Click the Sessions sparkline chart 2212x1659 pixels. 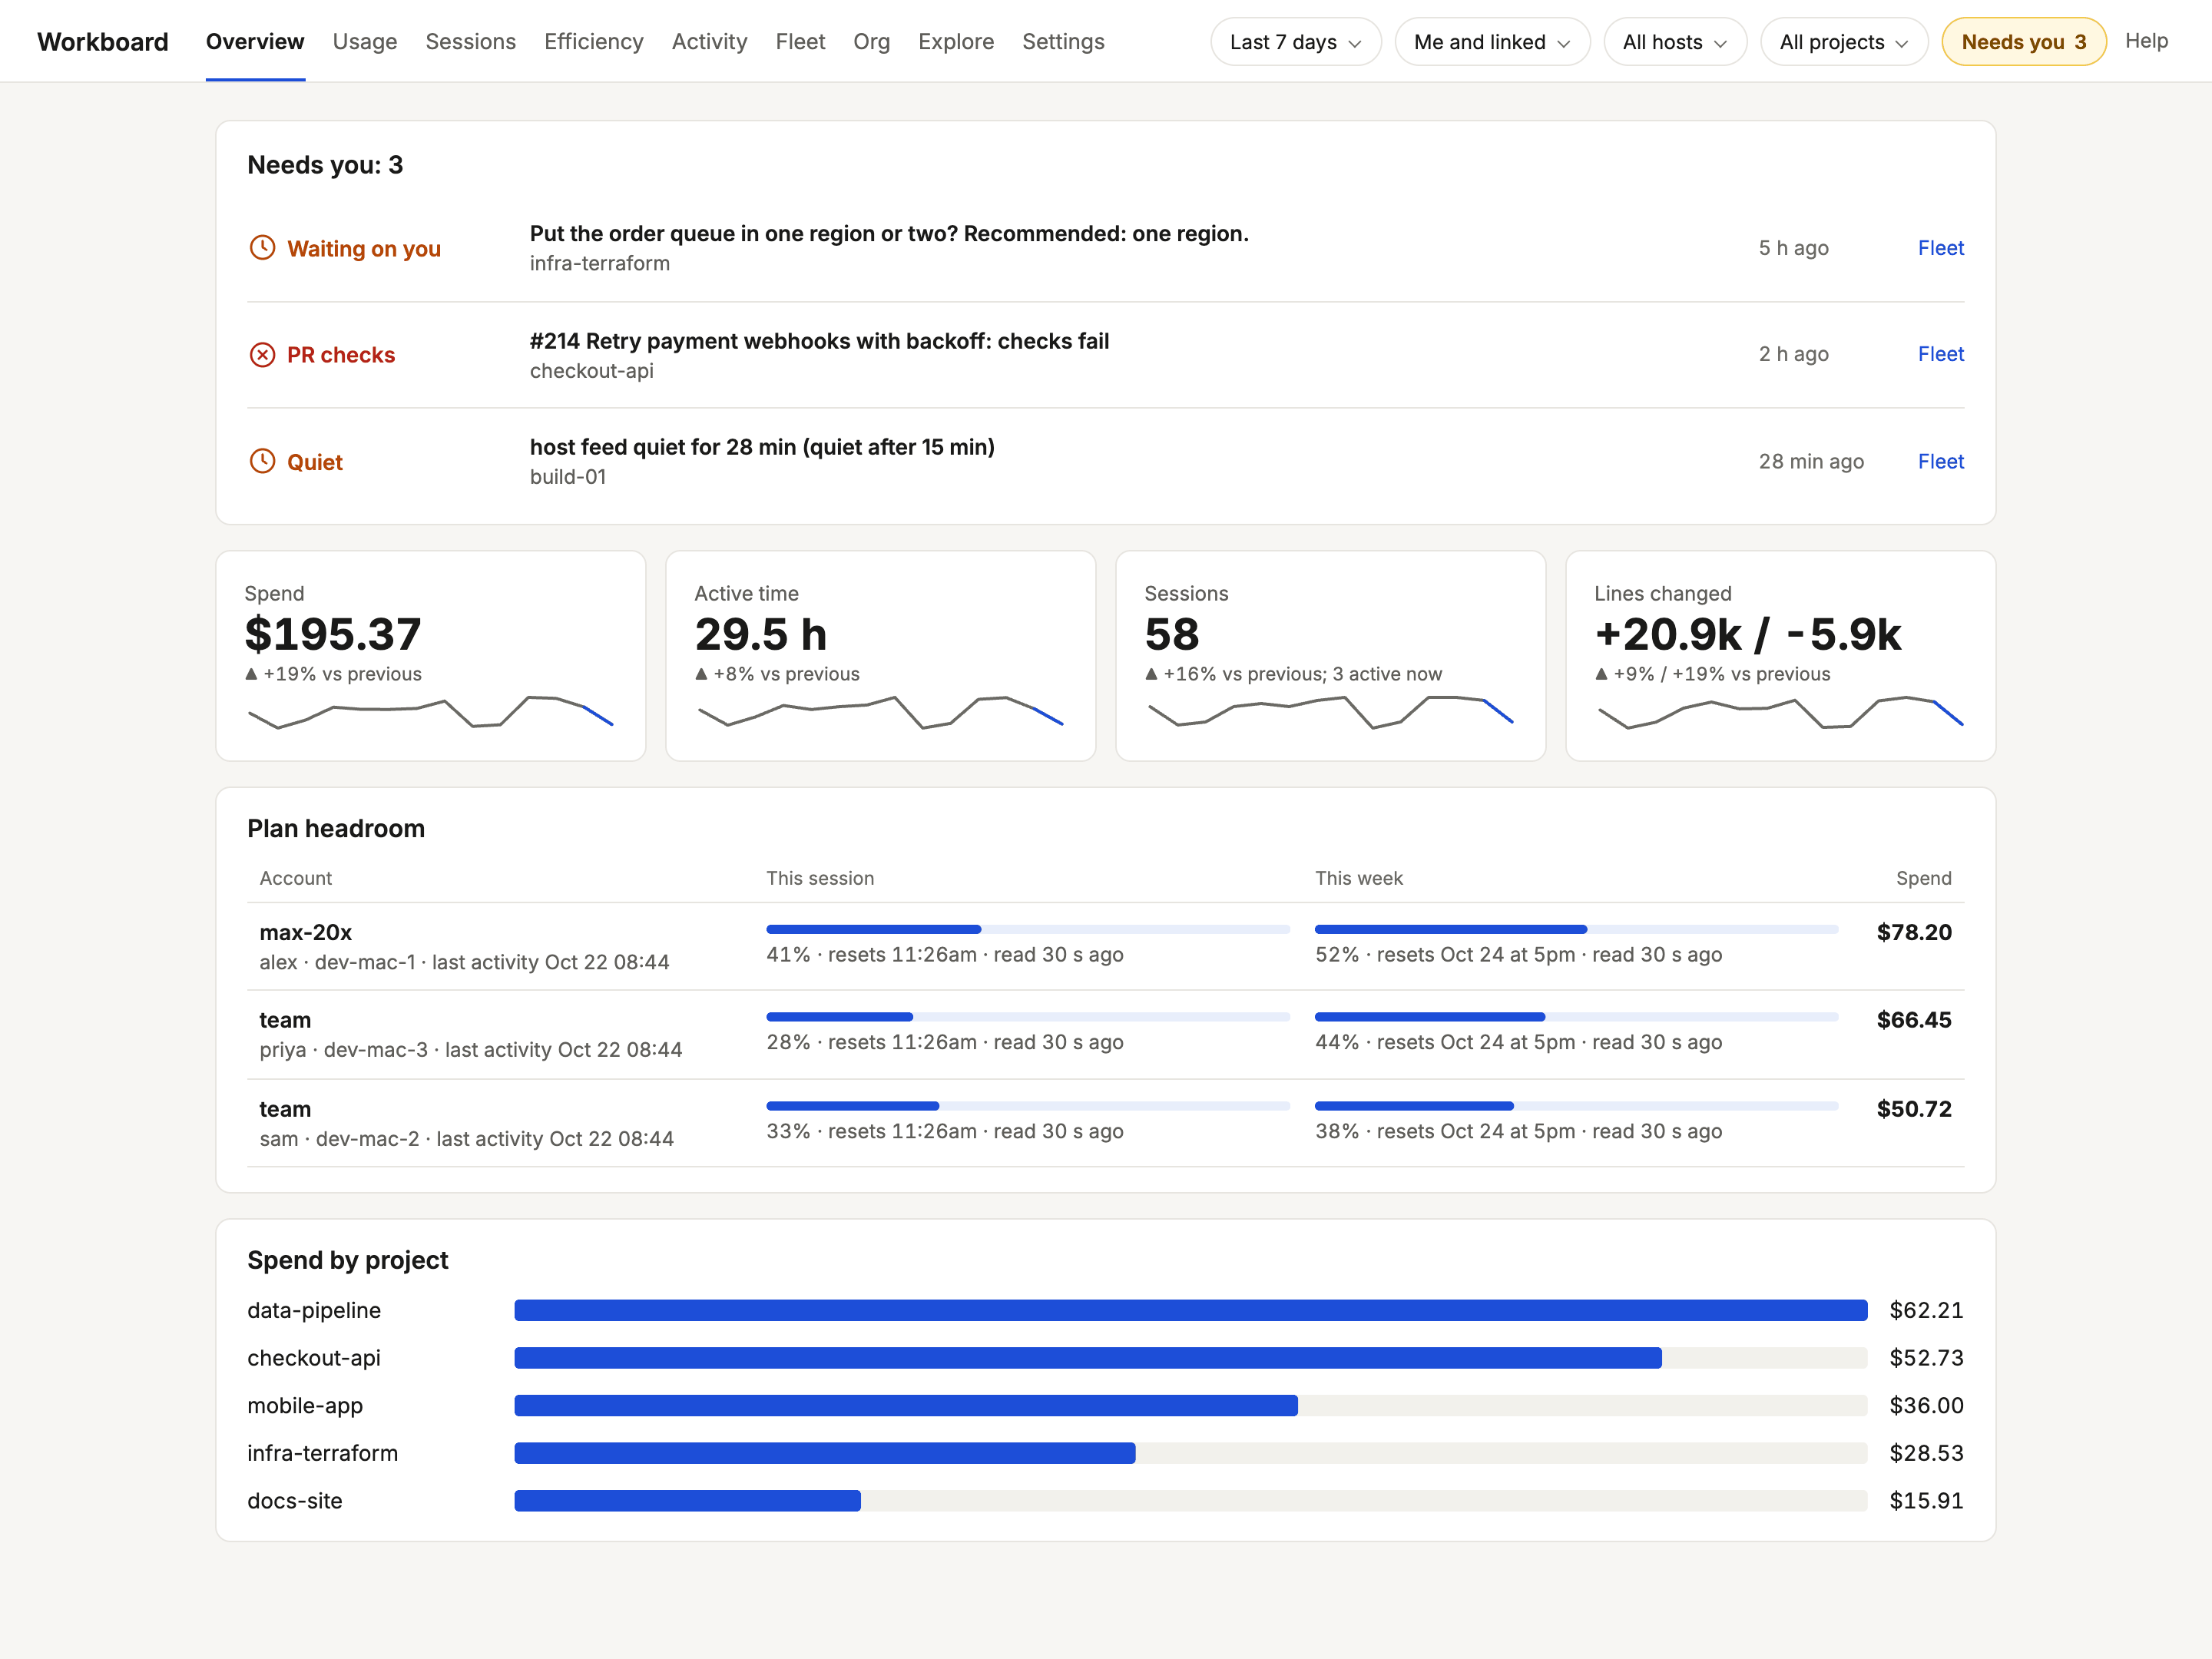tap(1331, 712)
